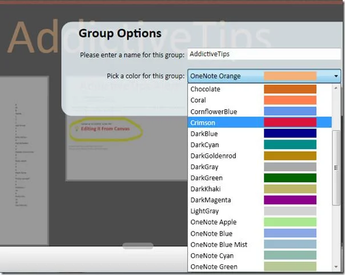Screen dimensions: 345x275
Task: Select OneNote Blue Mist text label
Action: coord(219,244)
